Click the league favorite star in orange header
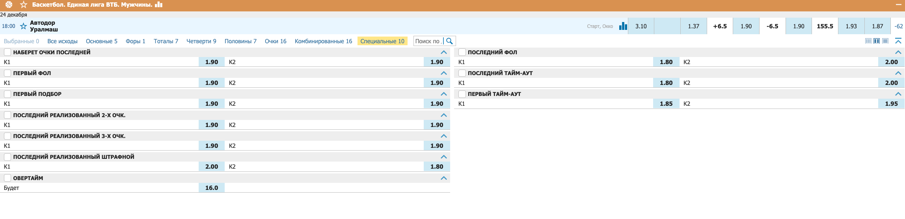905x219 pixels. tap(24, 5)
